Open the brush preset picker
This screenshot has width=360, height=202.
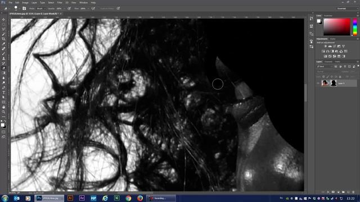(16, 8)
